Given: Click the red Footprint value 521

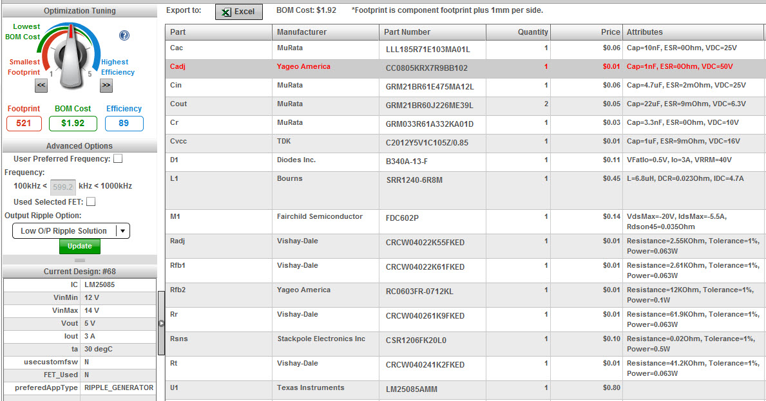Looking at the screenshot, I should pyautogui.click(x=24, y=124).
